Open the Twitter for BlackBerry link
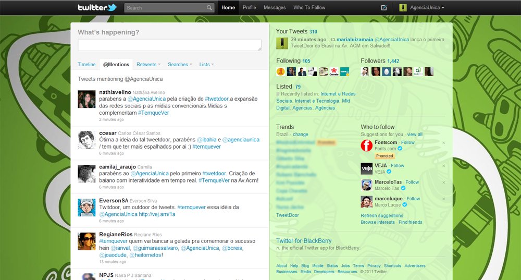This screenshot has height=280, width=521. tap(304, 241)
